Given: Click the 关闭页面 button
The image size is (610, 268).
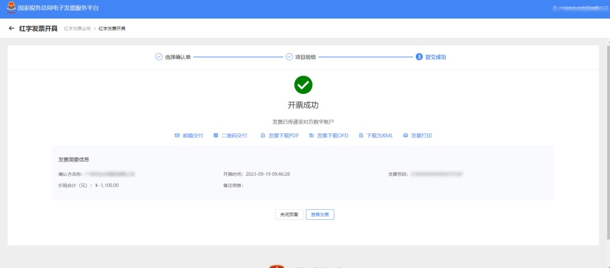Looking at the screenshot, I should pos(289,215).
